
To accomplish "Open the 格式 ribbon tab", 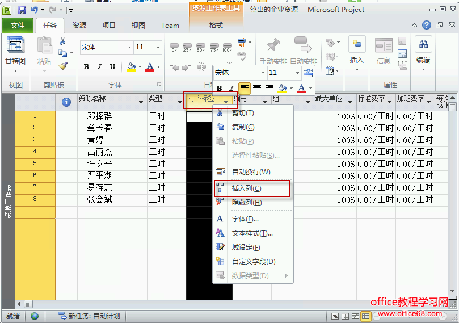I will point(216,26).
